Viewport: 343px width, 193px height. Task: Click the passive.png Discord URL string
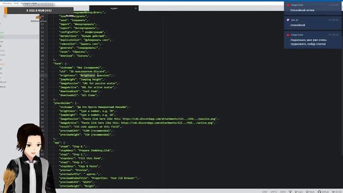[149, 119]
